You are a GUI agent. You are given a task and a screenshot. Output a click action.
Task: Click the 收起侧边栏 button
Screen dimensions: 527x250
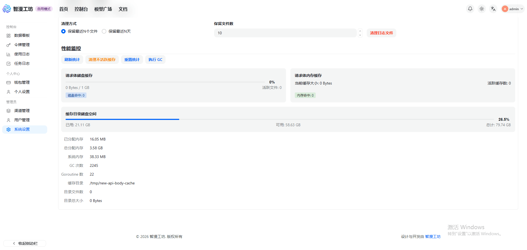25,243
